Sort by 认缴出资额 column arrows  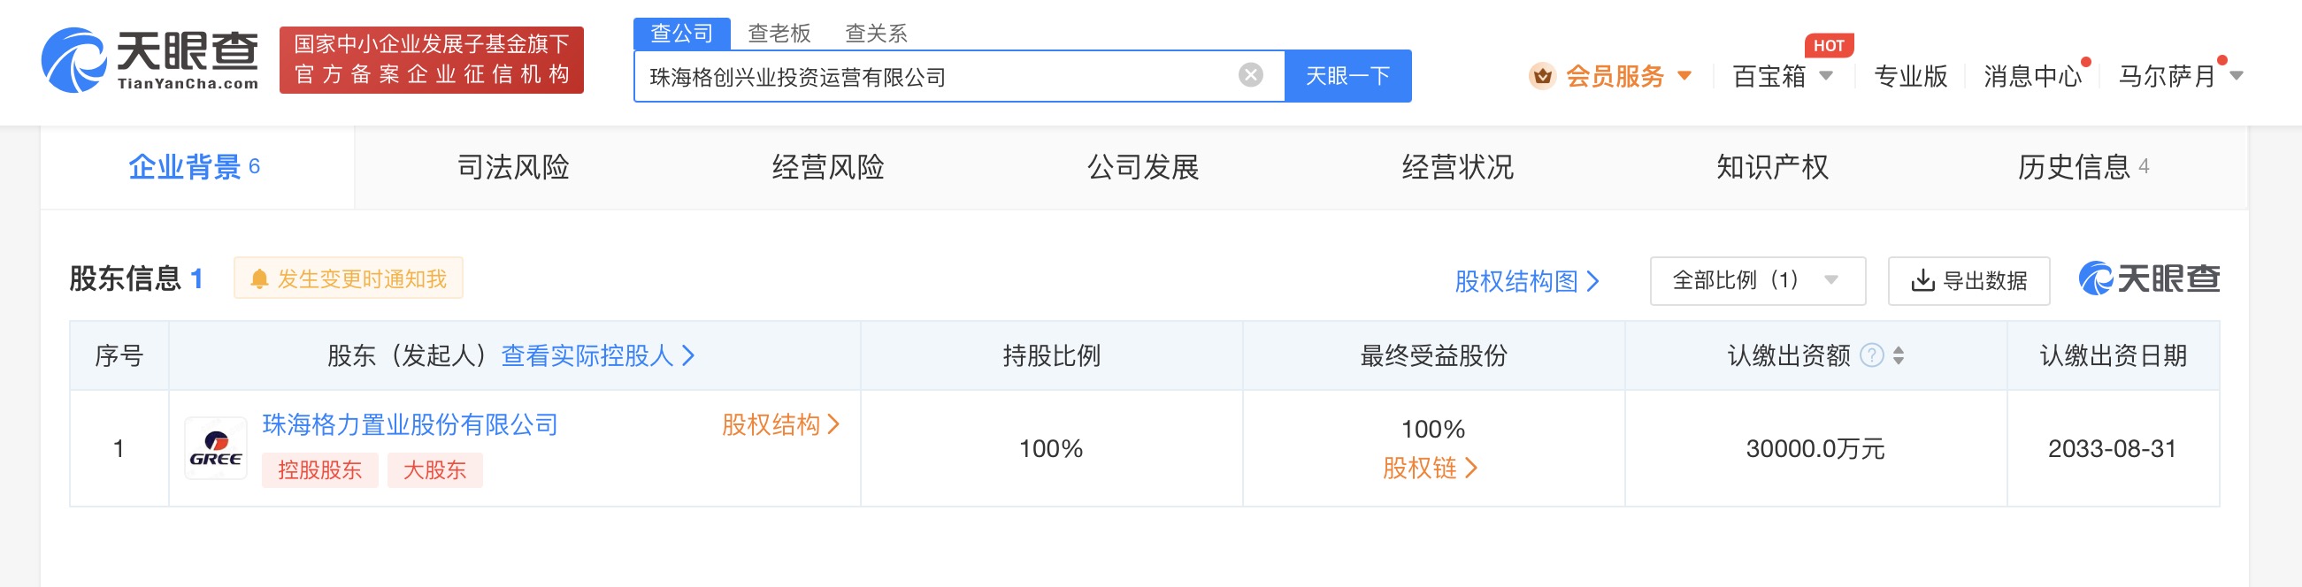click(x=1898, y=355)
